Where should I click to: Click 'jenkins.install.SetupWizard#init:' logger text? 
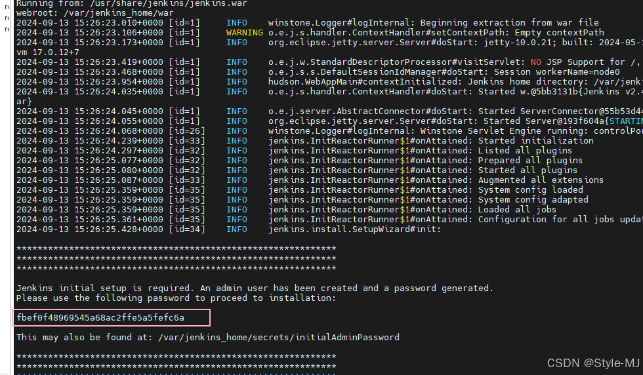pyautogui.click(x=355, y=229)
